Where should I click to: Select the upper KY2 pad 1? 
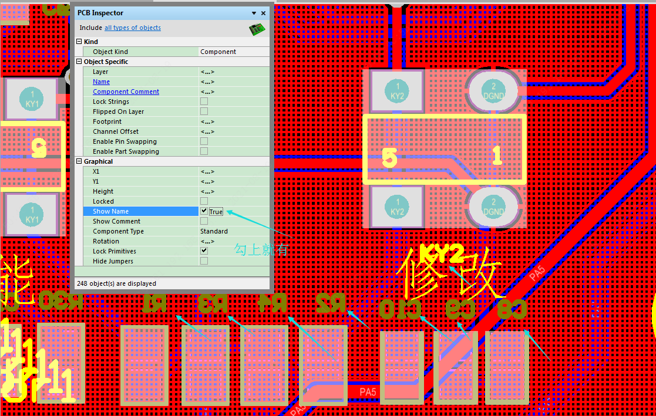(397, 92)
